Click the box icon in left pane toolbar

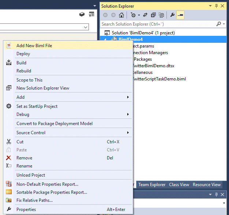(82, 14)
